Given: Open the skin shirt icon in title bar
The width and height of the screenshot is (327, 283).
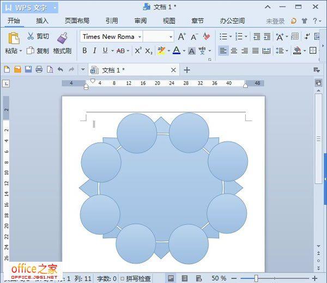Looking at the screenshot, I should (305, 21).
